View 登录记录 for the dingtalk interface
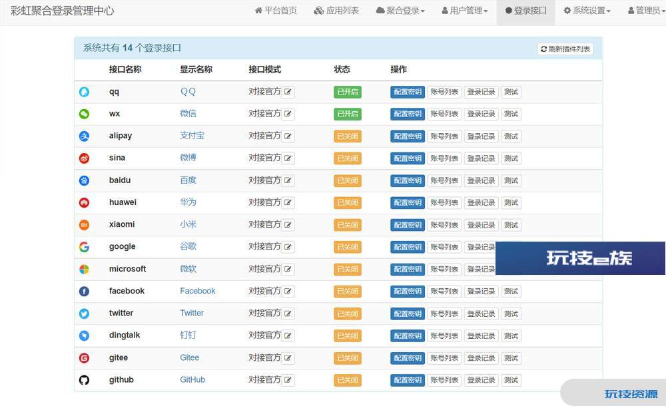This screenshot has height=416, width=666. pos(482,335)
